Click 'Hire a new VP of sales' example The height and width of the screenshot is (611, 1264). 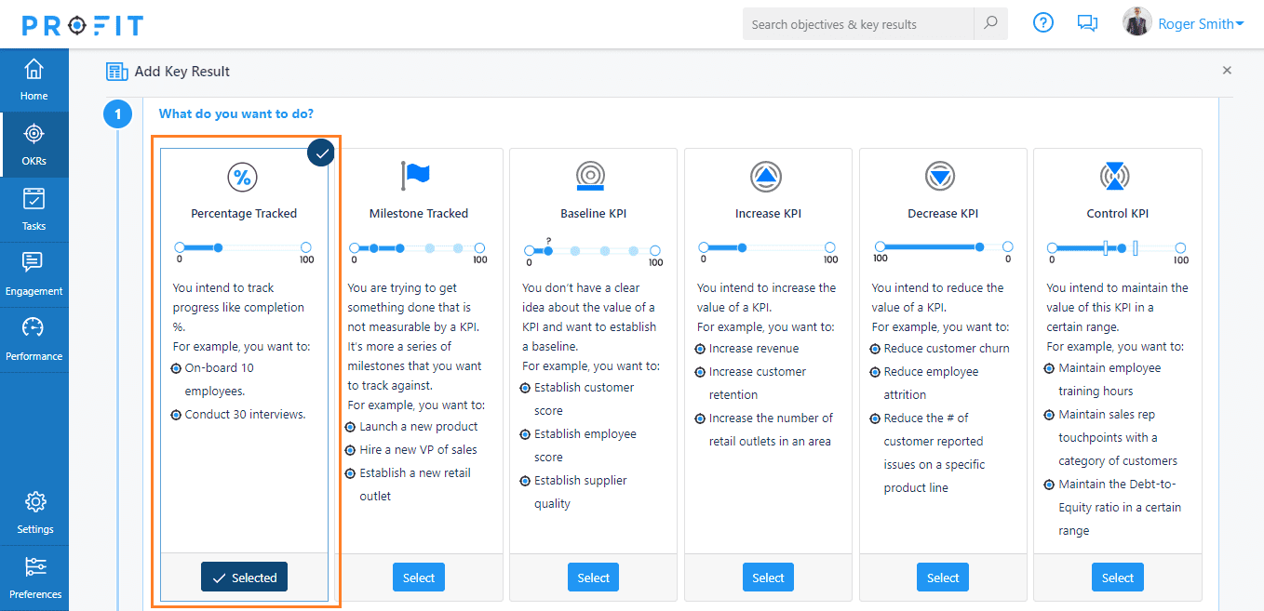419,449
